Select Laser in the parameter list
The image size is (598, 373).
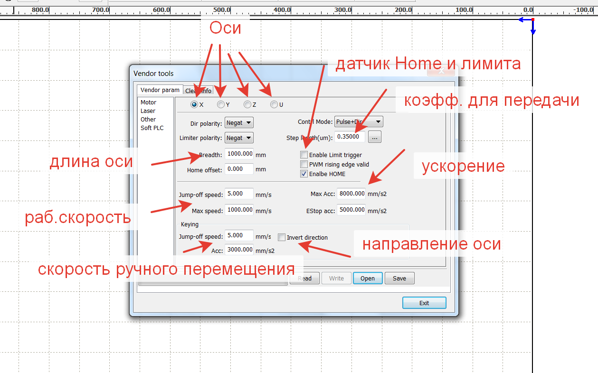tap(148, 111)
